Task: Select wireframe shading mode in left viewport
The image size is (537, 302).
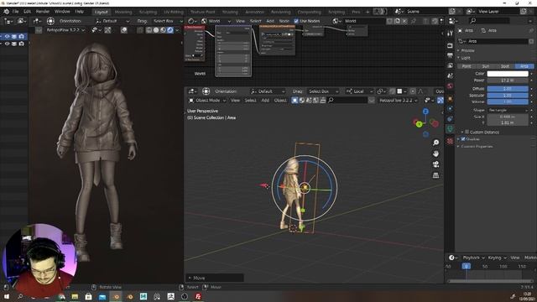Action: point(149,30)
